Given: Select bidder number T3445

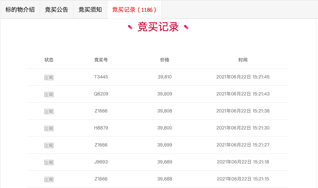Looking at the screenshot, I should (101, 77).
